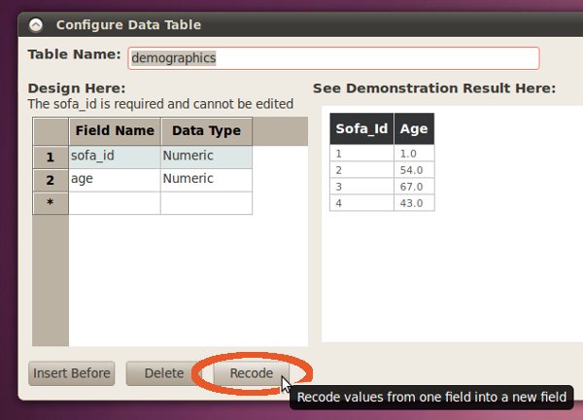Click the Insert Before button
Image resolution: width=583 pixels, height=420 pixels.
pyautogui.click(x=71, y=373)
